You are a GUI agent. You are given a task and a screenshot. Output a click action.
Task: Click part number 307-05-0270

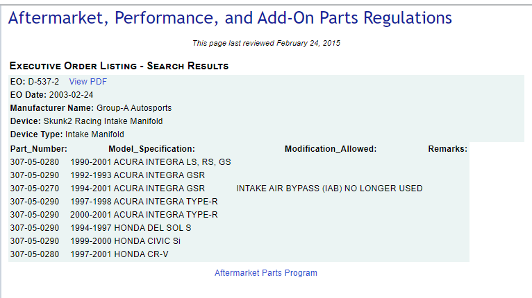pos(35,189)
